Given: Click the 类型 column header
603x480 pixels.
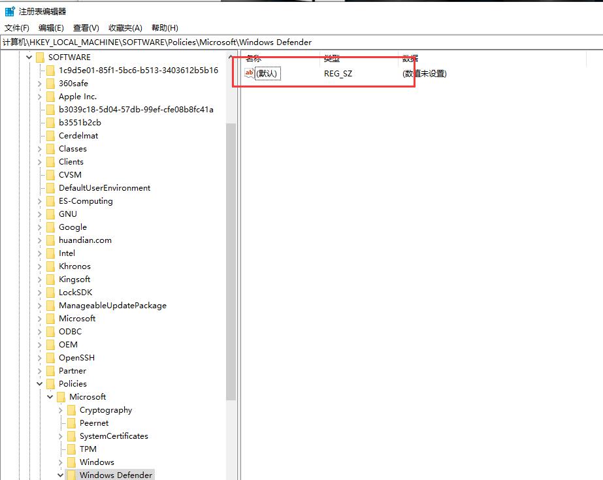Looking at the screenshot, I should click(x=359, y=58).
